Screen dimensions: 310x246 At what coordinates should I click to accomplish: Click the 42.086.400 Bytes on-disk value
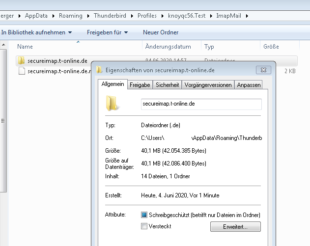pyautogui.click(x=184, y=164)
